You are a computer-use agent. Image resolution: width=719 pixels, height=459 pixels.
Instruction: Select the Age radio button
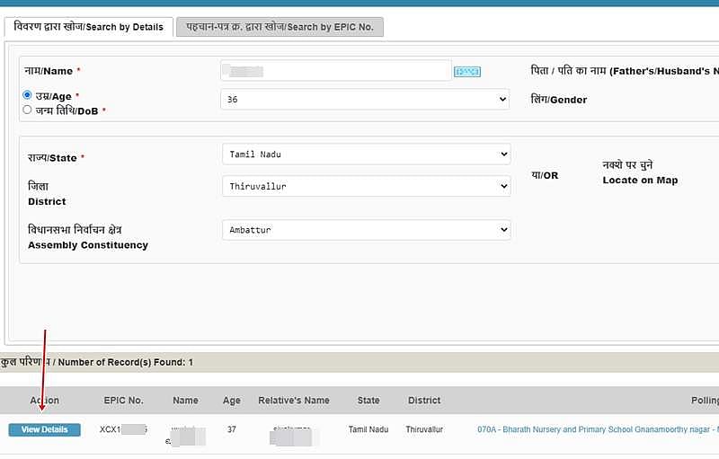(x=27, y=95)
